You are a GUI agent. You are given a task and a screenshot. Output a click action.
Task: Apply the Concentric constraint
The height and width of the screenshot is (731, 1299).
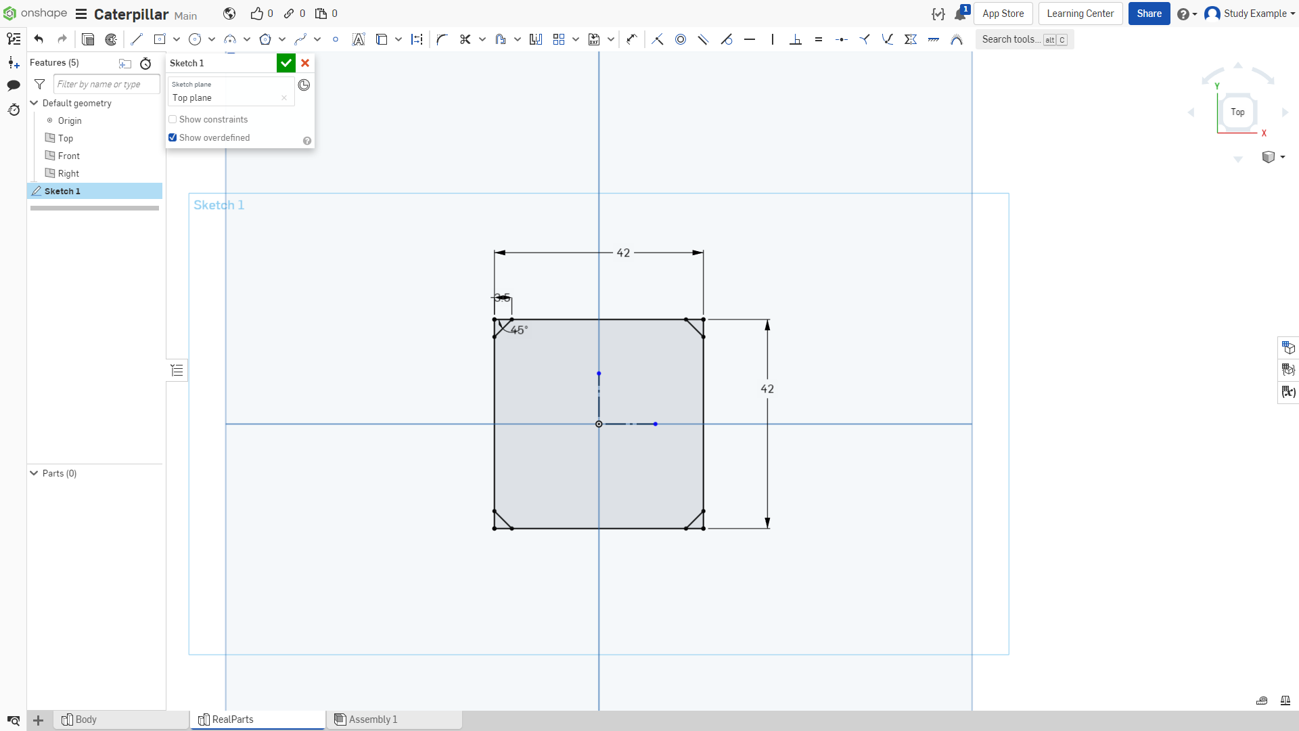point(681,39)
